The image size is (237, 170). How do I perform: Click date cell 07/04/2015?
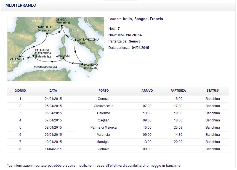coord(53,120)
